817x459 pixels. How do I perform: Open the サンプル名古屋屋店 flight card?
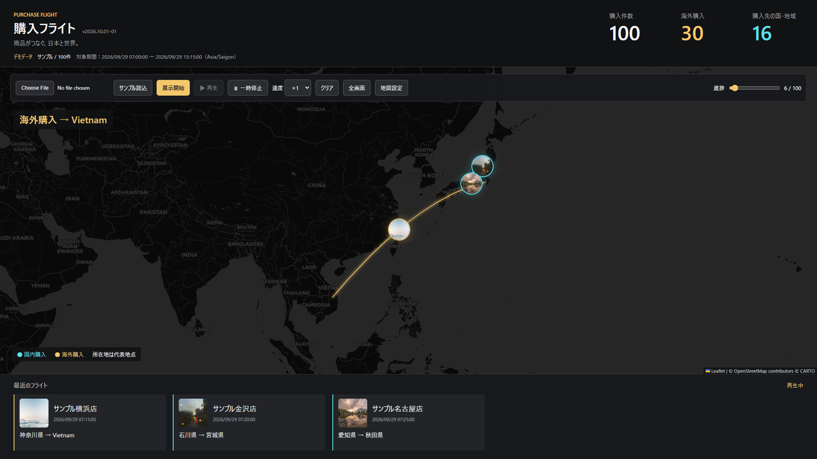tap(408, 422)
